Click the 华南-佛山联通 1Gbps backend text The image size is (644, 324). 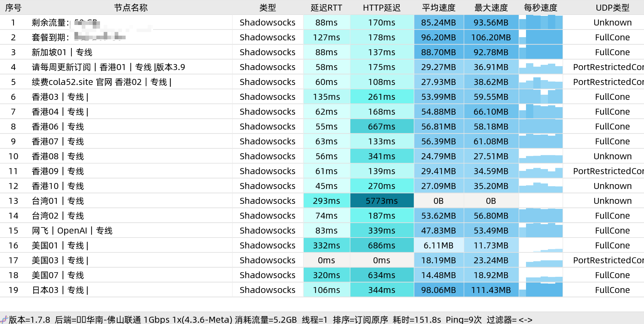128,319
